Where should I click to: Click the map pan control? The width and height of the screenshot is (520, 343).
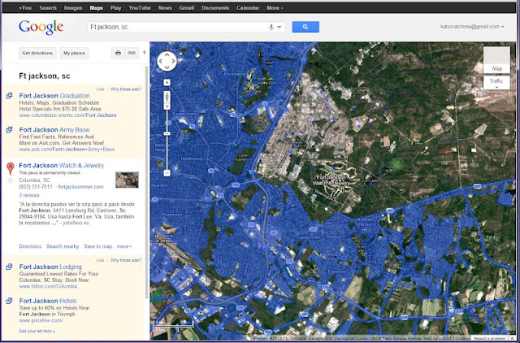tap(167, 61)
